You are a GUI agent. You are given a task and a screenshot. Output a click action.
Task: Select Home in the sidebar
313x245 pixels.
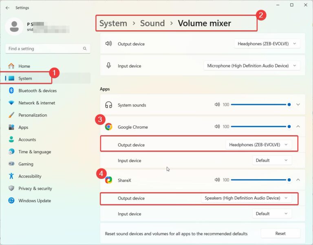coord(48,66)
